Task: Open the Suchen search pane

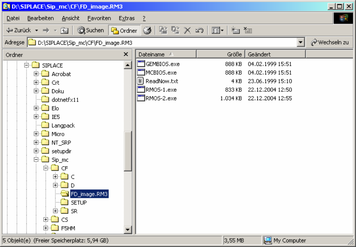Action: [x=91, y=30]
